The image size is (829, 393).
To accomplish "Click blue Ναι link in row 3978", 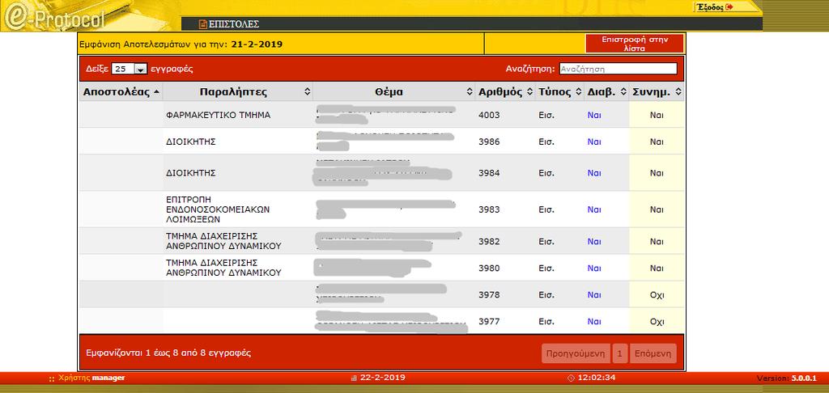I will click(x=594, y=294).
